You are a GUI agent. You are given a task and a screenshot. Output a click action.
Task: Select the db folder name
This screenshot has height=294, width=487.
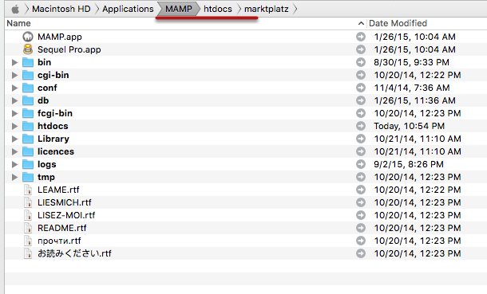(43, 100)
